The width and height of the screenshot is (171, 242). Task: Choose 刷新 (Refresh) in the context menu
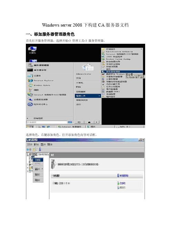click(38, 174)
